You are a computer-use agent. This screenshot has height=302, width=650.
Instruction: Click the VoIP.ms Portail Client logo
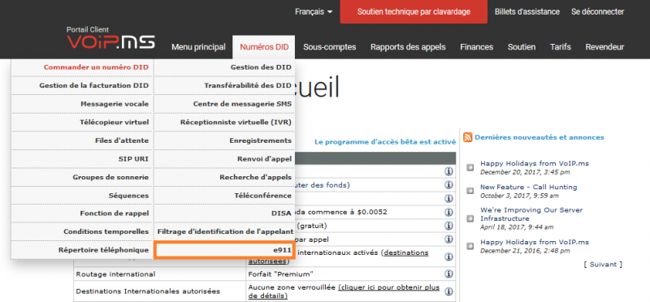[x=110, y=38]
